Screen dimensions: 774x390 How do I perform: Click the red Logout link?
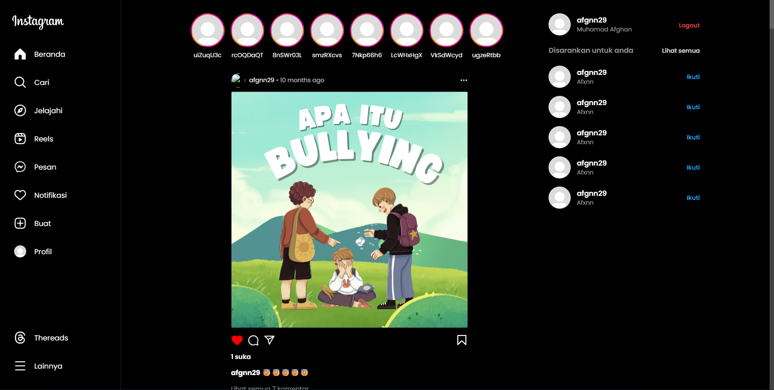(x=689, y=25)
